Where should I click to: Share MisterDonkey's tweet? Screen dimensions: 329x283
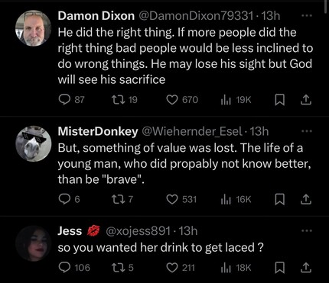pos(306,200)
